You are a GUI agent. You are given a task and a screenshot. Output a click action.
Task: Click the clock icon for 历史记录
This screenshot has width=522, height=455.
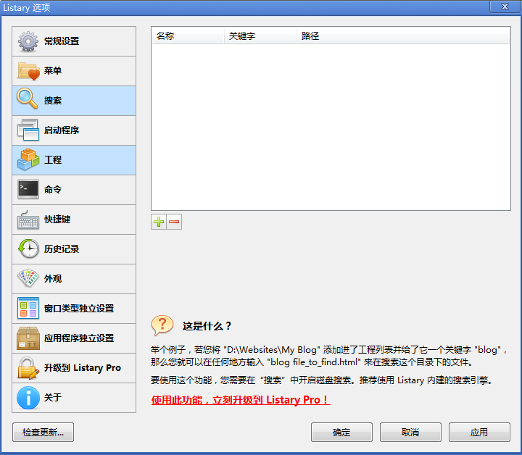28,249
